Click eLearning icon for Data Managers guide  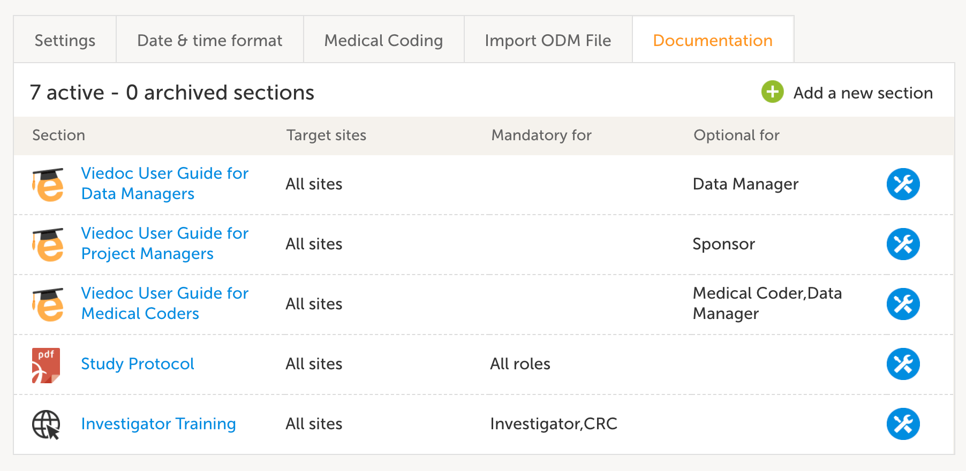point(48,185)
